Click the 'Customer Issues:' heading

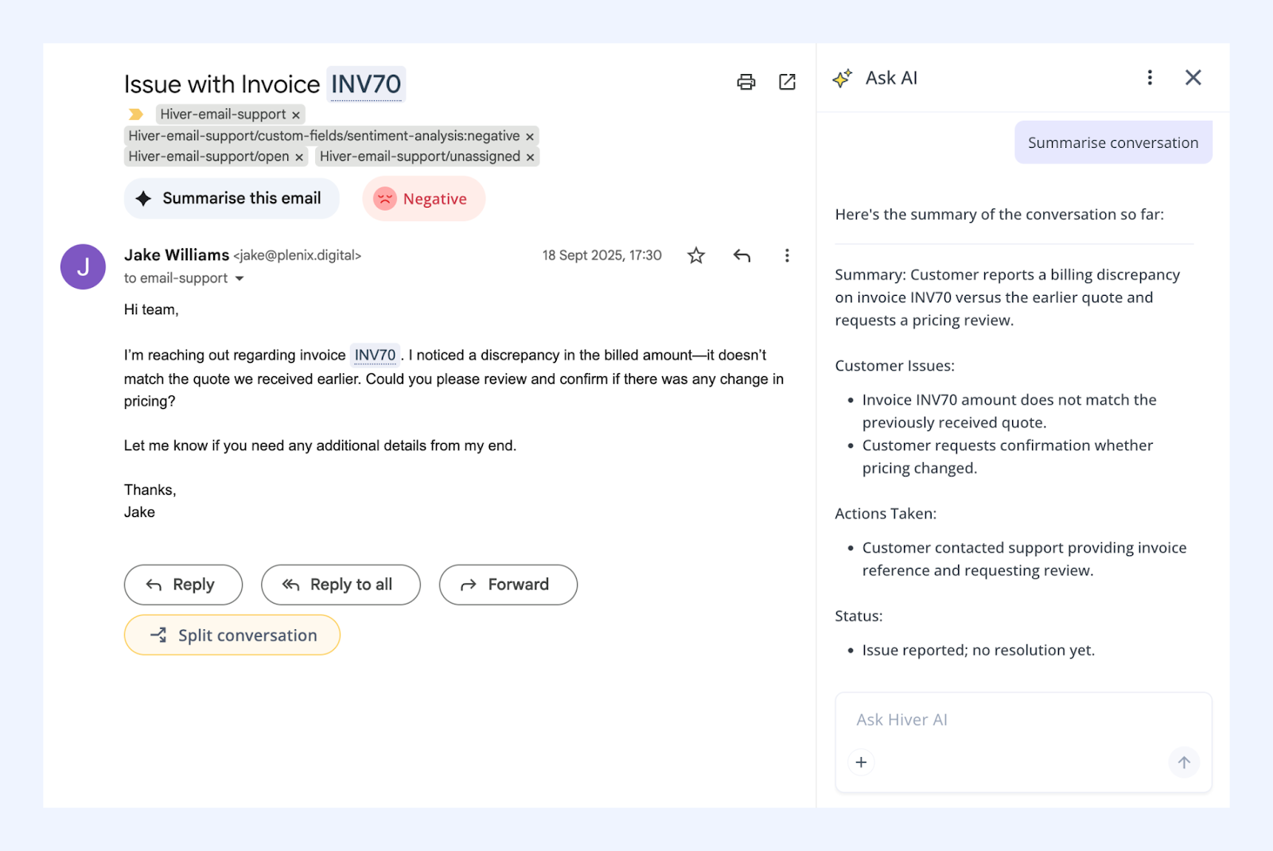click(x=894, y=366)
